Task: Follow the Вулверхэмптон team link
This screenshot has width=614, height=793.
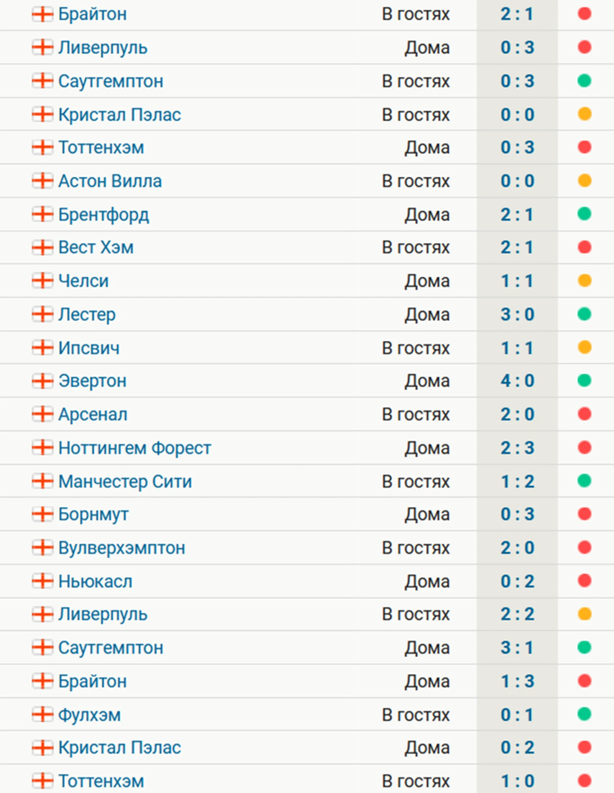Action: coord(122,548)
